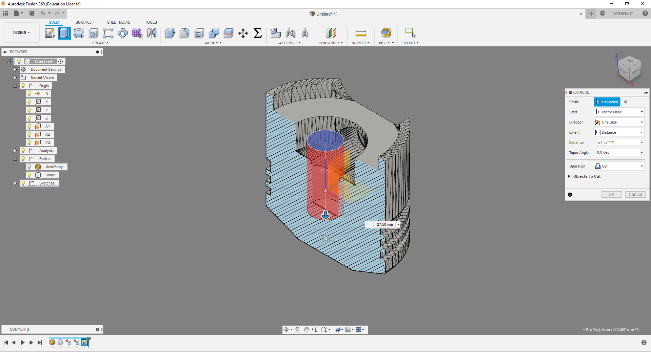Click the Move/Copy arrows icon
The width and height of the screenshot is (651, 352).
(243, 33)
